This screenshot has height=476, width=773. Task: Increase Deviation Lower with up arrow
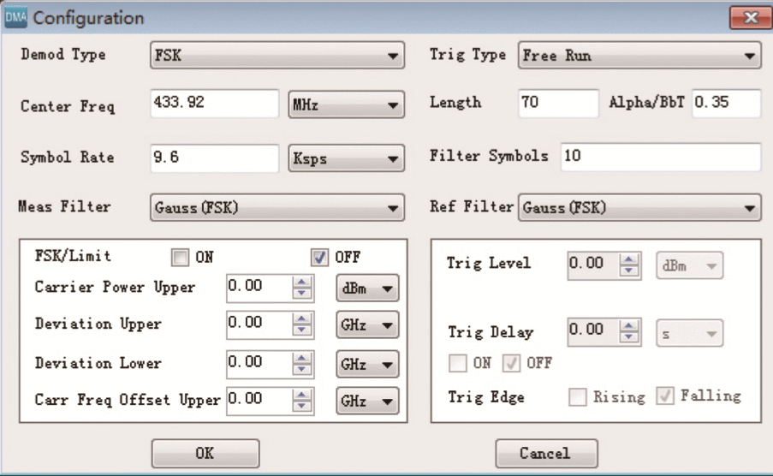point(302,357)
